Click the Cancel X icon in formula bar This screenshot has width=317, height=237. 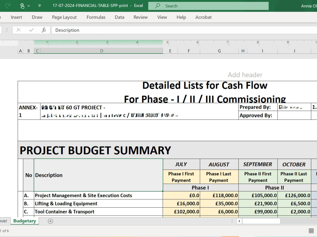19,30
